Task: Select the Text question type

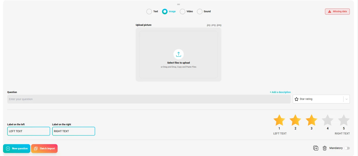Action: [149, 11]
